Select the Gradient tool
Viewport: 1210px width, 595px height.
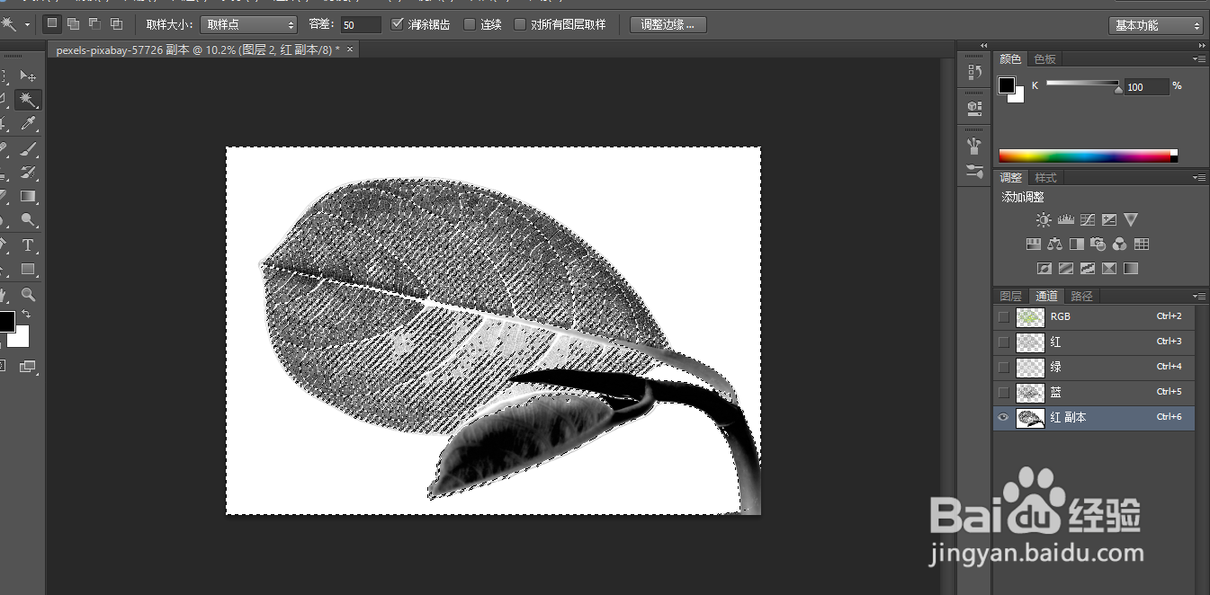28,196
